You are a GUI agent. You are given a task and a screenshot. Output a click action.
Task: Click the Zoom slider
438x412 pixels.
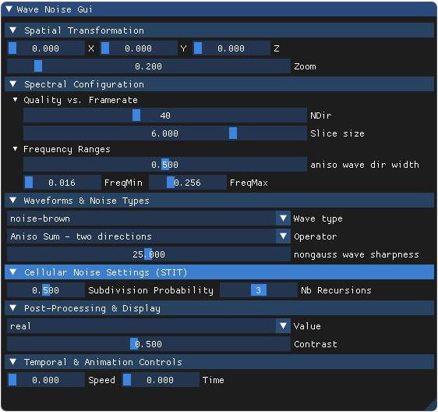[149, 66]
